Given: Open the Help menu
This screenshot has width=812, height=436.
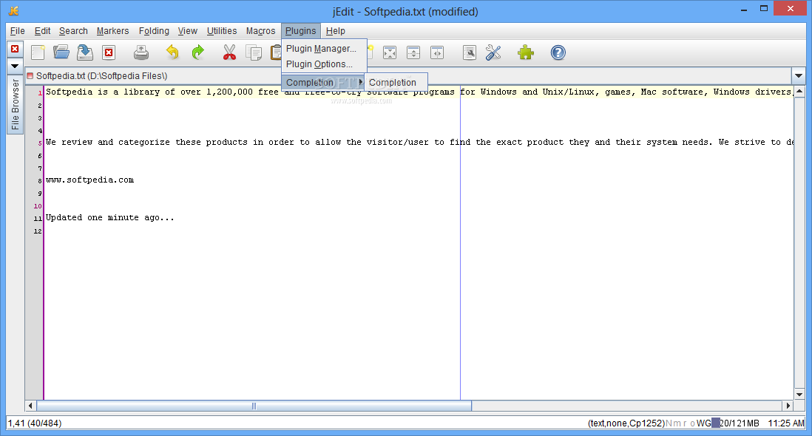Looking at the screenshot, I should 336,31.
